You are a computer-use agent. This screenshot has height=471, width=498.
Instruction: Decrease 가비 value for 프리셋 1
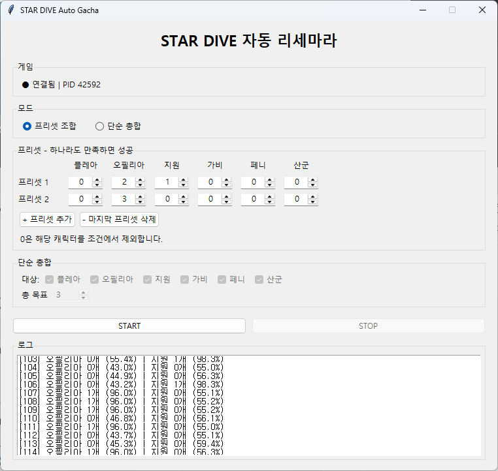pos(226,185)
